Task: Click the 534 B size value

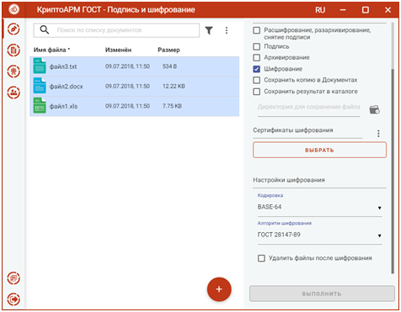Action: 169,66
